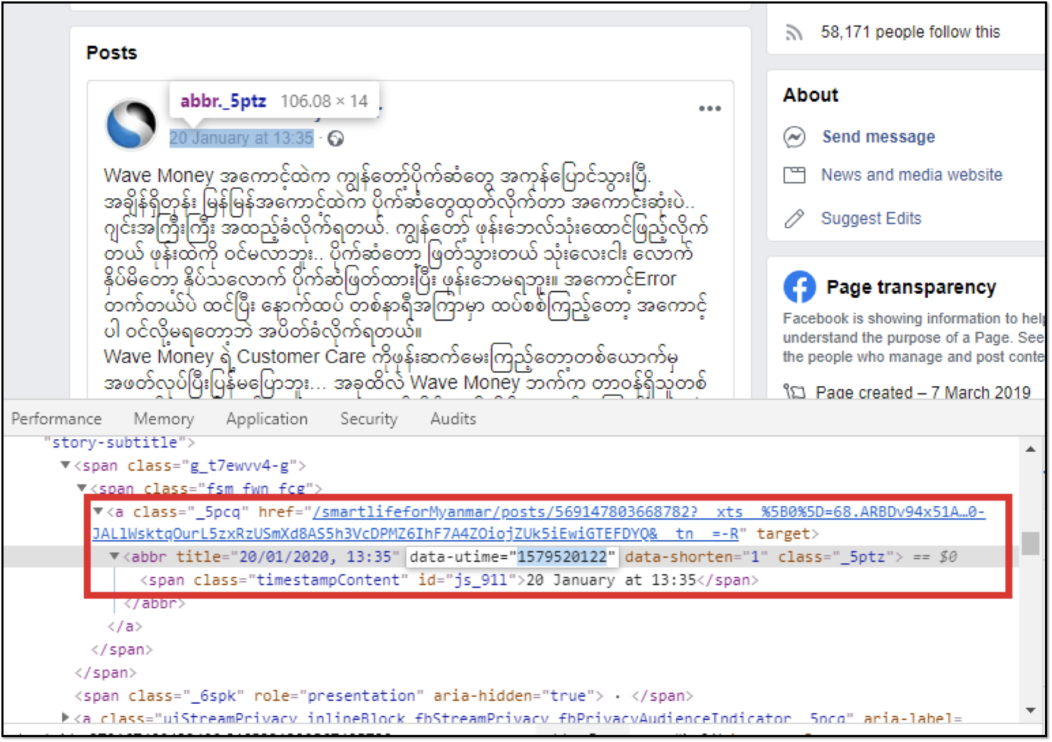
Task: Expand the uiStreamPrivacy anchor node
Action: (66, 717)
